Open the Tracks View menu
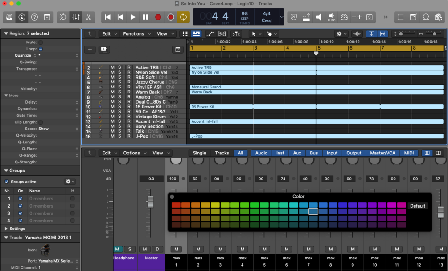 coord(165,34)
